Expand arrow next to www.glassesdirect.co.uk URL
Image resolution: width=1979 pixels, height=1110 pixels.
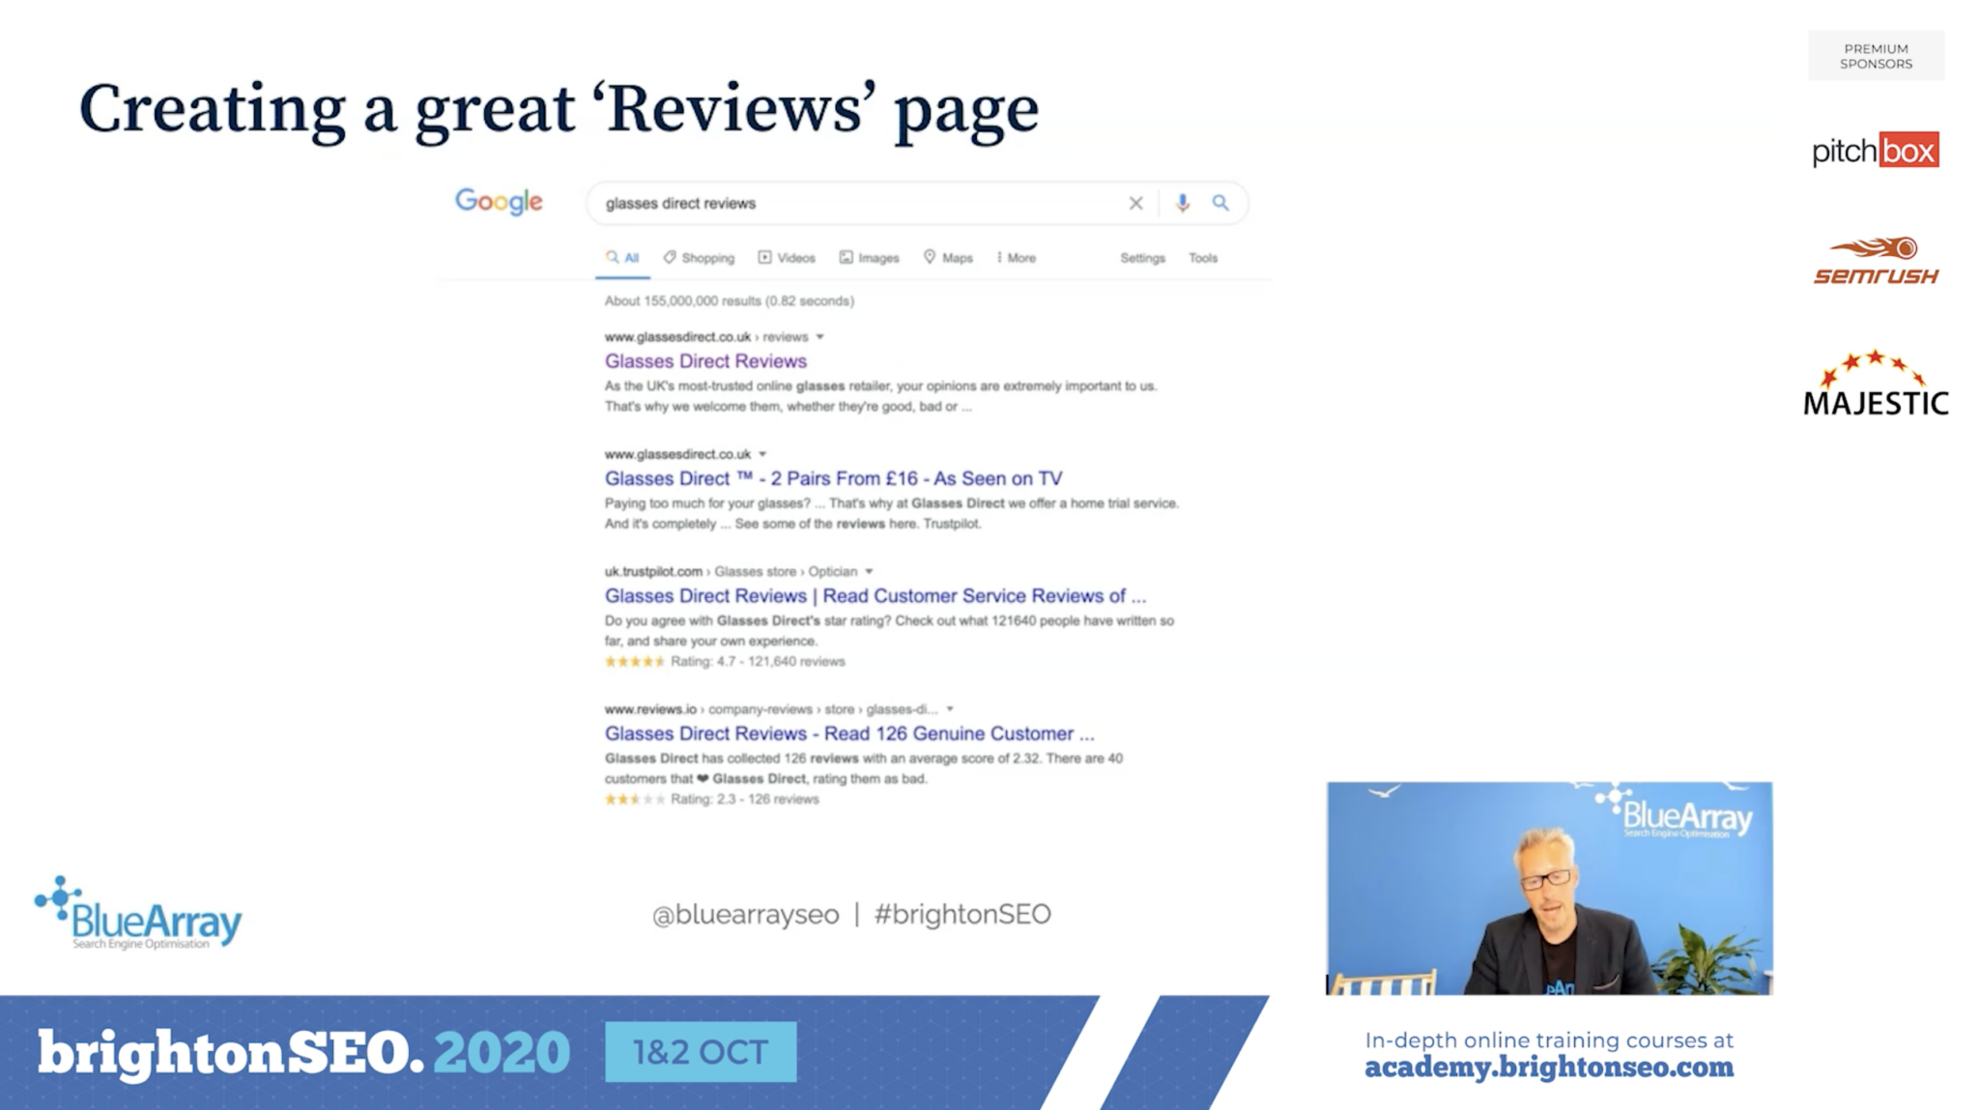pyautogui.click(x=762, y=454)
